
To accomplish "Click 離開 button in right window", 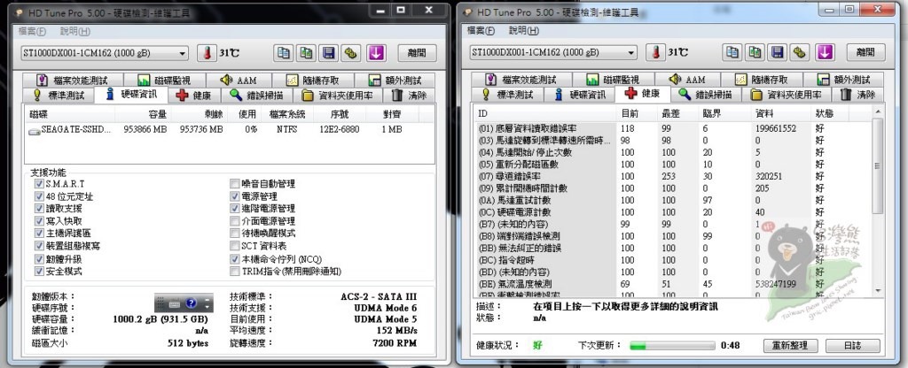I will (866, 52).
